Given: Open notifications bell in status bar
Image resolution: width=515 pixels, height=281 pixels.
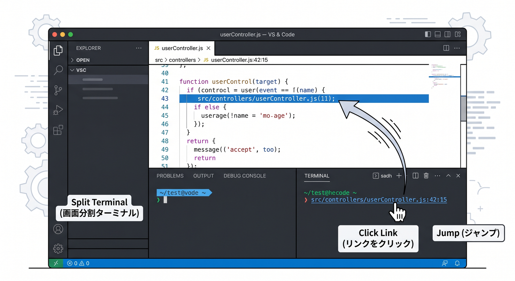Looking at the screenshot, I should click(457, 263).
